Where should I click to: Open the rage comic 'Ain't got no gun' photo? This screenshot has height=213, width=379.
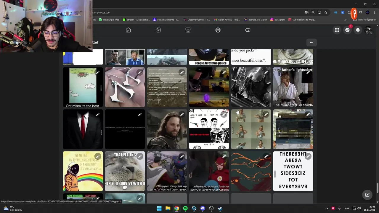click(x=209, y=129)
